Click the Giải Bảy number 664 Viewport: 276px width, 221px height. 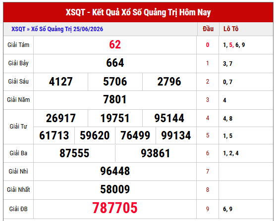[x=115, y=63]
